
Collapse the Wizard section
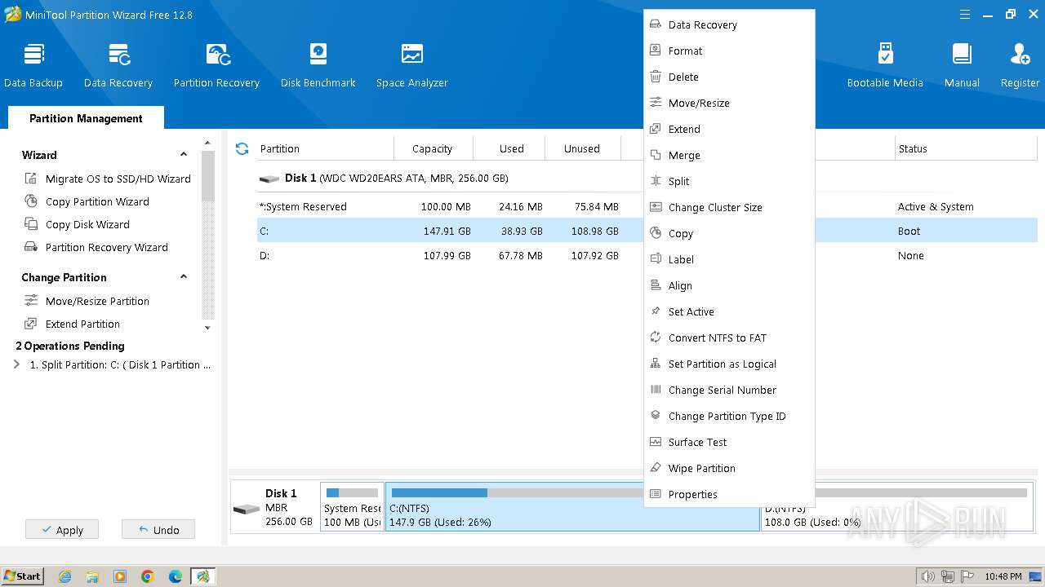click(x=184, y=155)
